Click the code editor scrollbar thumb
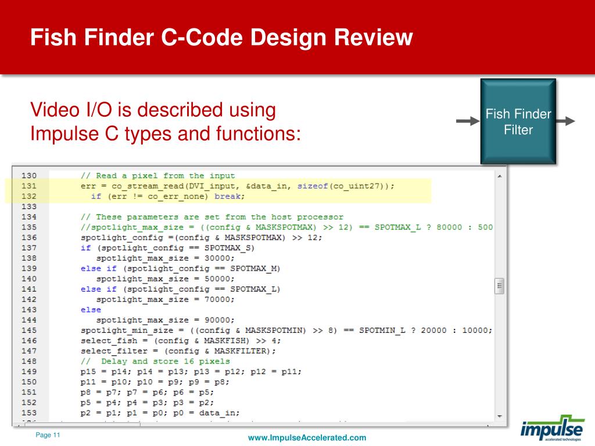Image resolution: width=595 pixels, height=446 pixels. point(499,286)
